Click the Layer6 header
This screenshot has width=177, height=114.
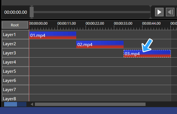(15, 80)
